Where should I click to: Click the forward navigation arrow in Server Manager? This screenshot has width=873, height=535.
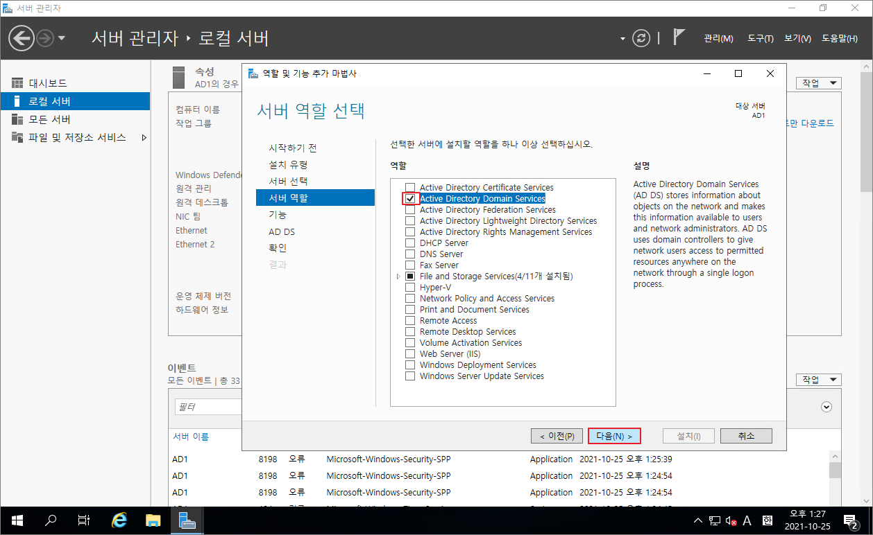point(45,38)
